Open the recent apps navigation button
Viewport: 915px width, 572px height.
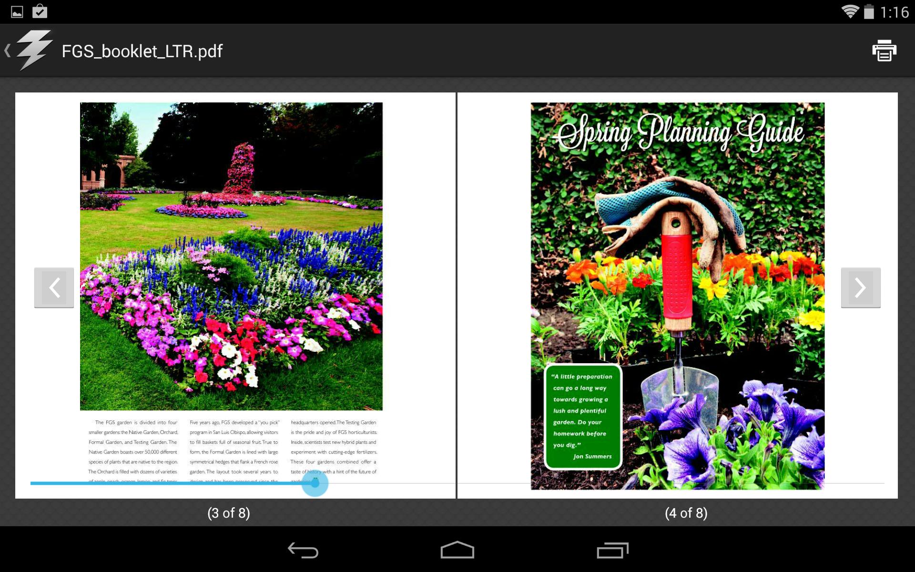coord(612,551)
